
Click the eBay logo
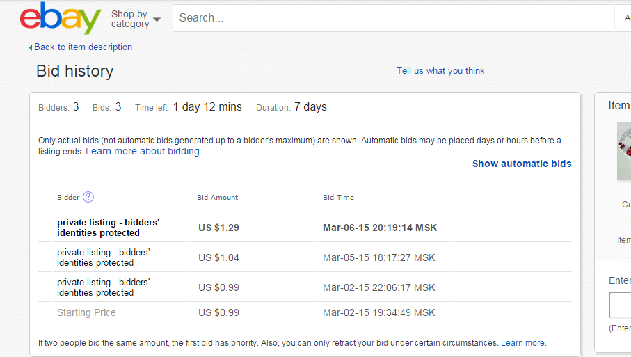[61, 18]
